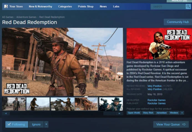
Task: Click the search magnifier icon
Action: point(188,6)
